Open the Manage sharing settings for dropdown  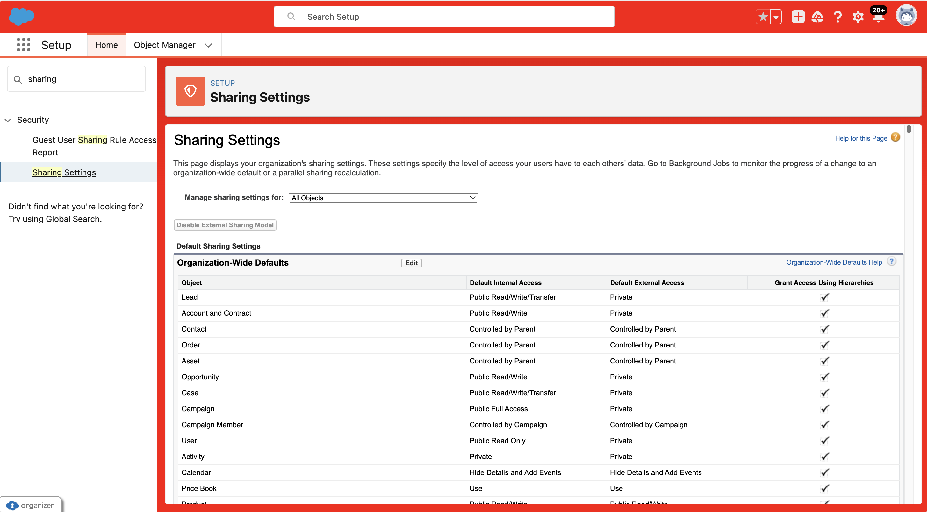pyautogui.click(x=383, y=198)
